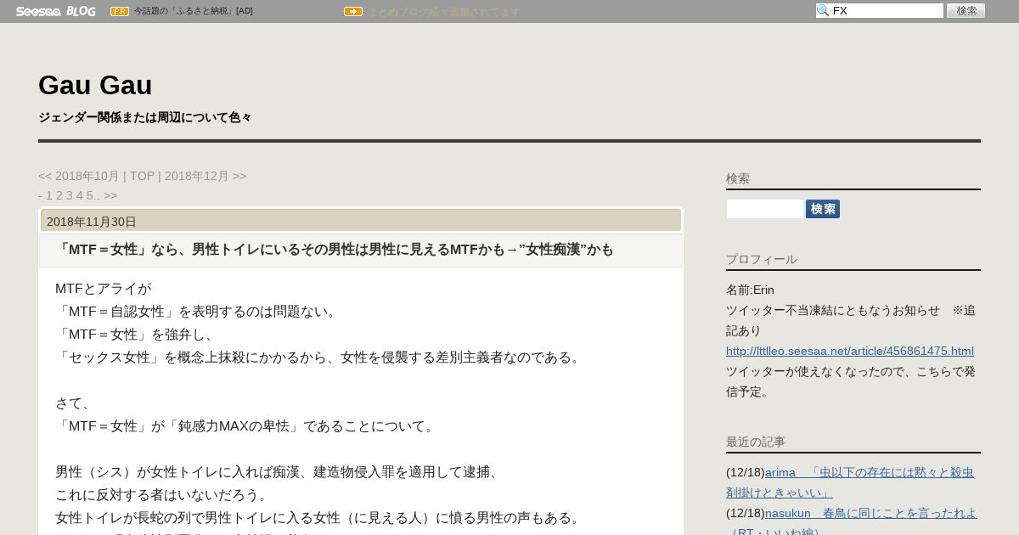Open the article titled 「MTF＝女性」なら

coord(334,250)
